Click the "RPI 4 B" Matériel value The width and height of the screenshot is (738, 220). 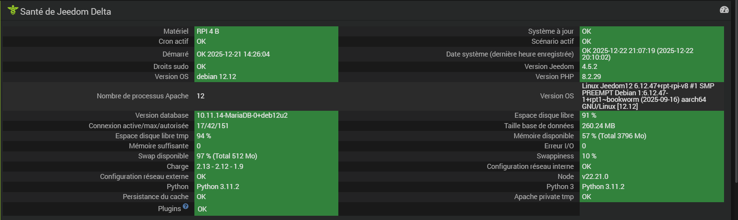pos(208,31)
